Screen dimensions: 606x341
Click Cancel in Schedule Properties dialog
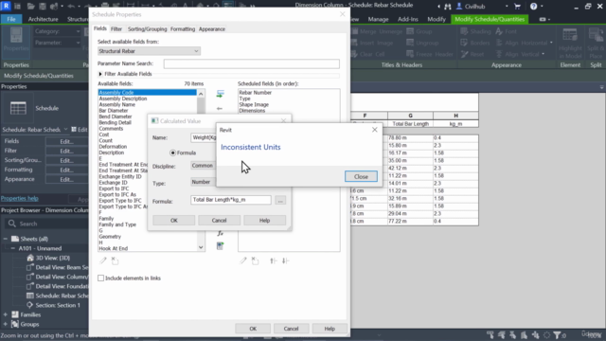291,329
